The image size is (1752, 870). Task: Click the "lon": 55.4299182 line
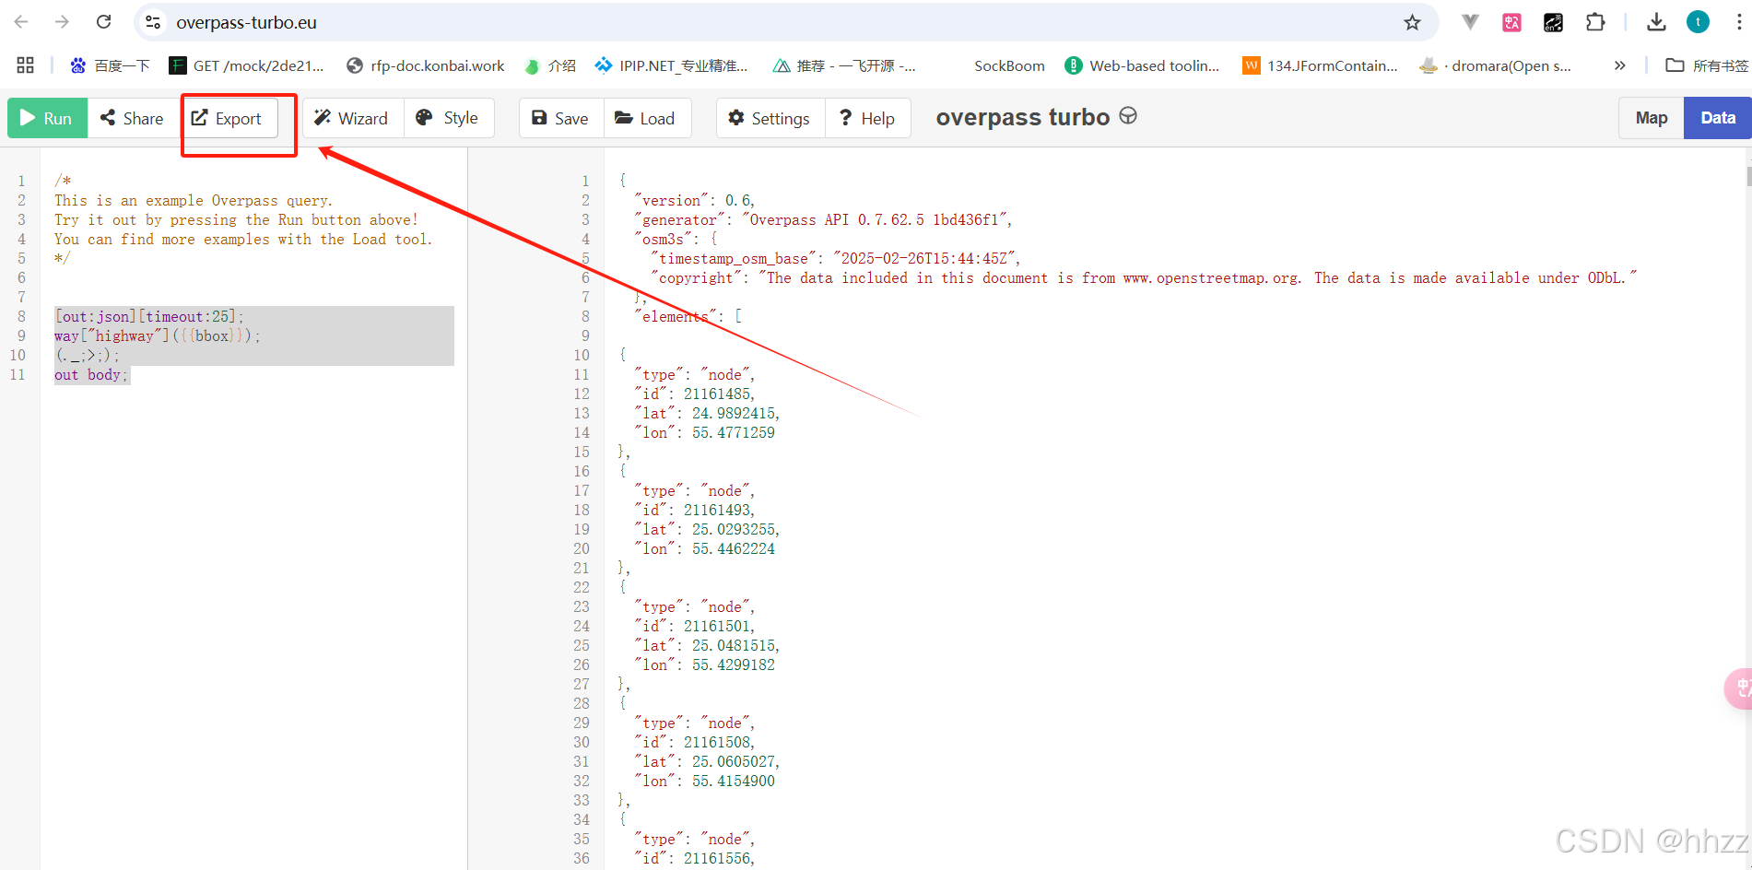pyautogui.click(x=705, y=664)
